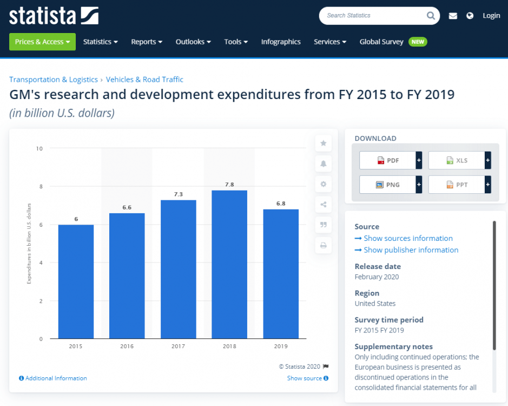This screenshot has width=508, height=406.
Task: Select the Global Survey menu item
Action: pyautogui.click(x=381, y=42)
